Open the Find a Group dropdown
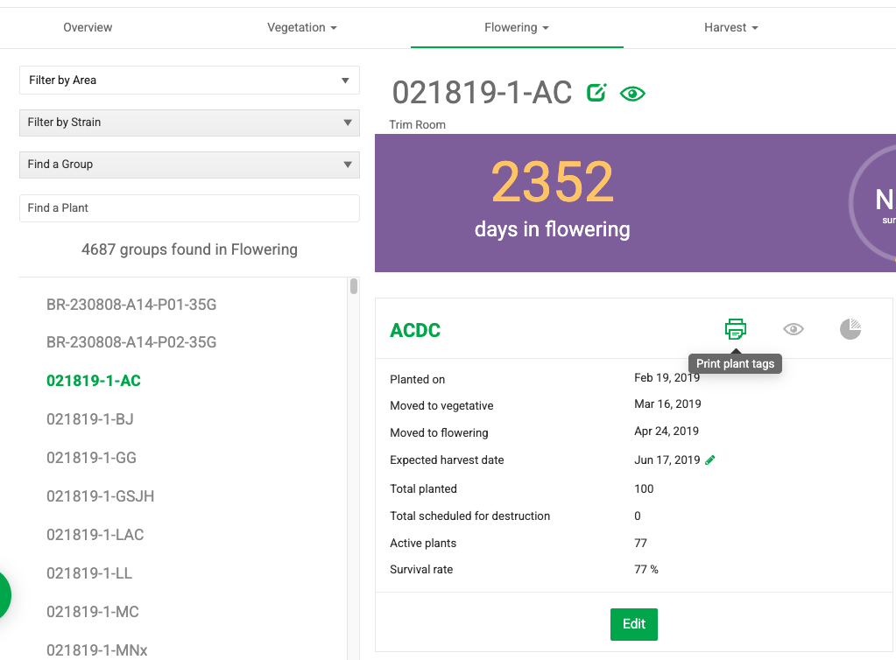 click(x=189, y=165)
